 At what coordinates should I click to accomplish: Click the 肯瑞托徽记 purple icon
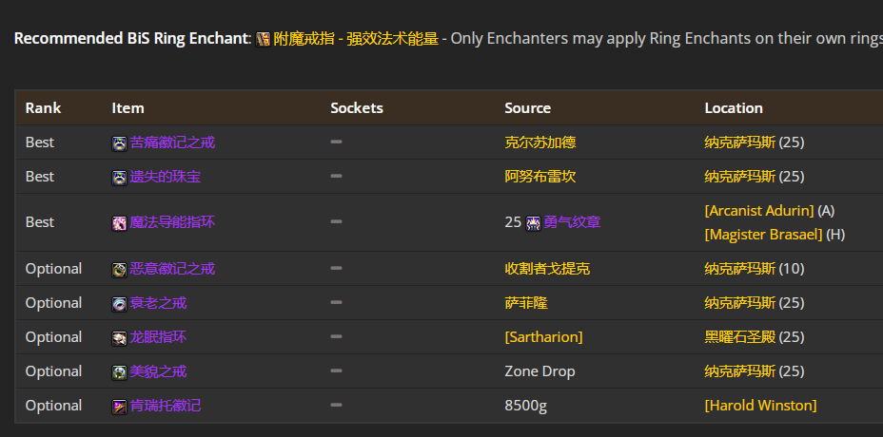(119, 407)
